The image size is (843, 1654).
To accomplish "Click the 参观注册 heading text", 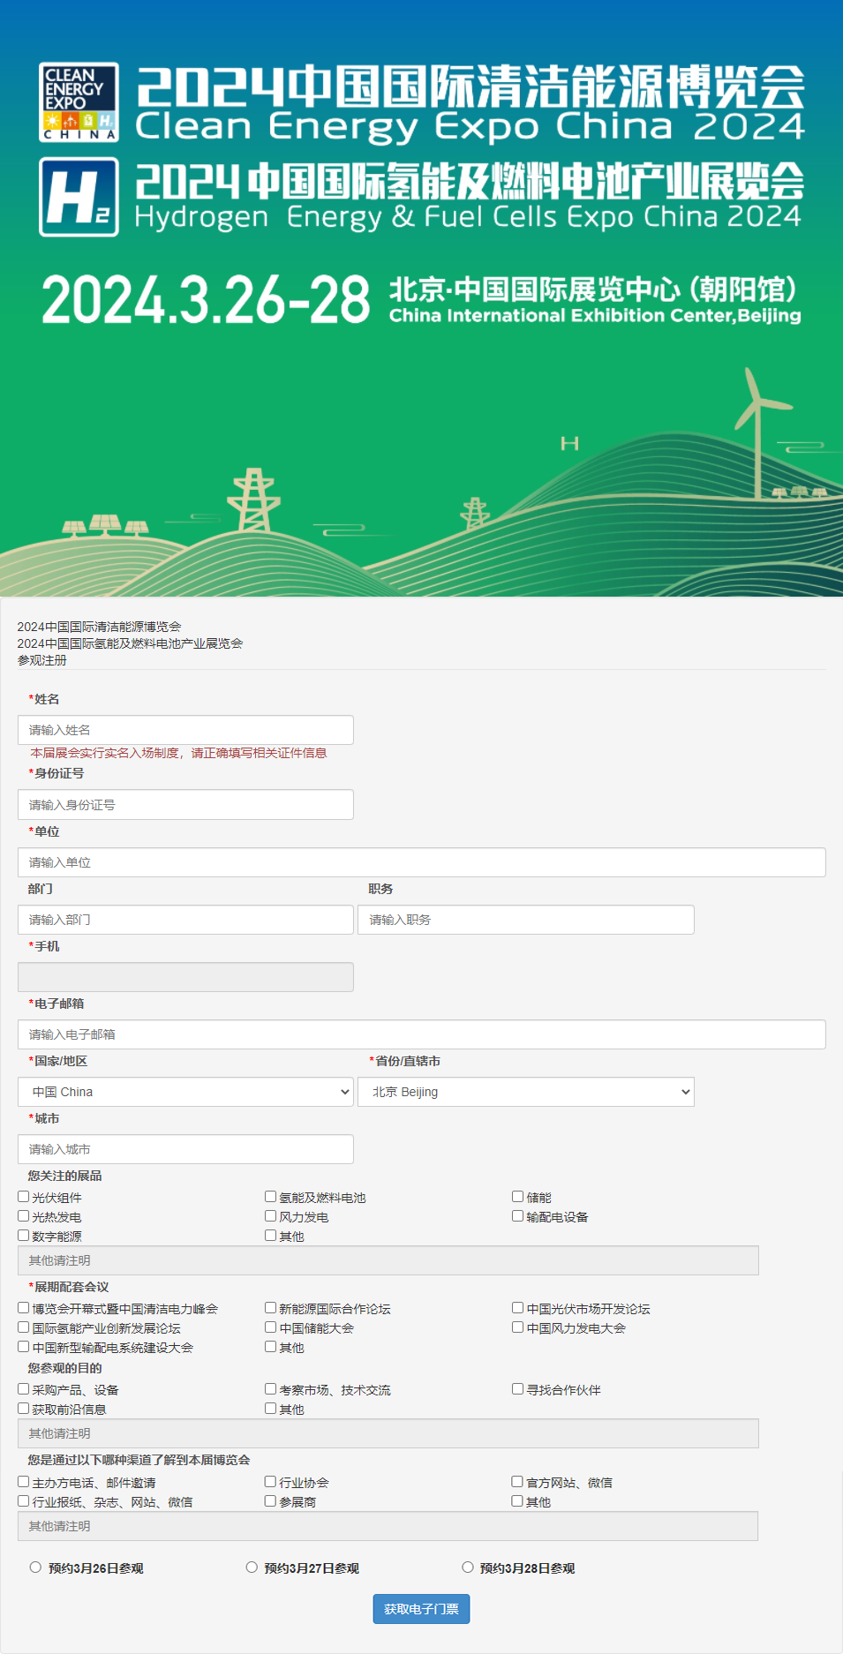I will 42,660.
